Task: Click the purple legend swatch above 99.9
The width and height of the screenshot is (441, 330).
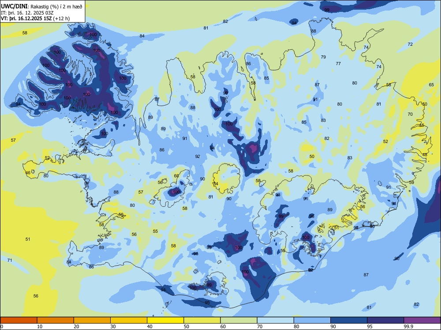Action: (422, 320)
